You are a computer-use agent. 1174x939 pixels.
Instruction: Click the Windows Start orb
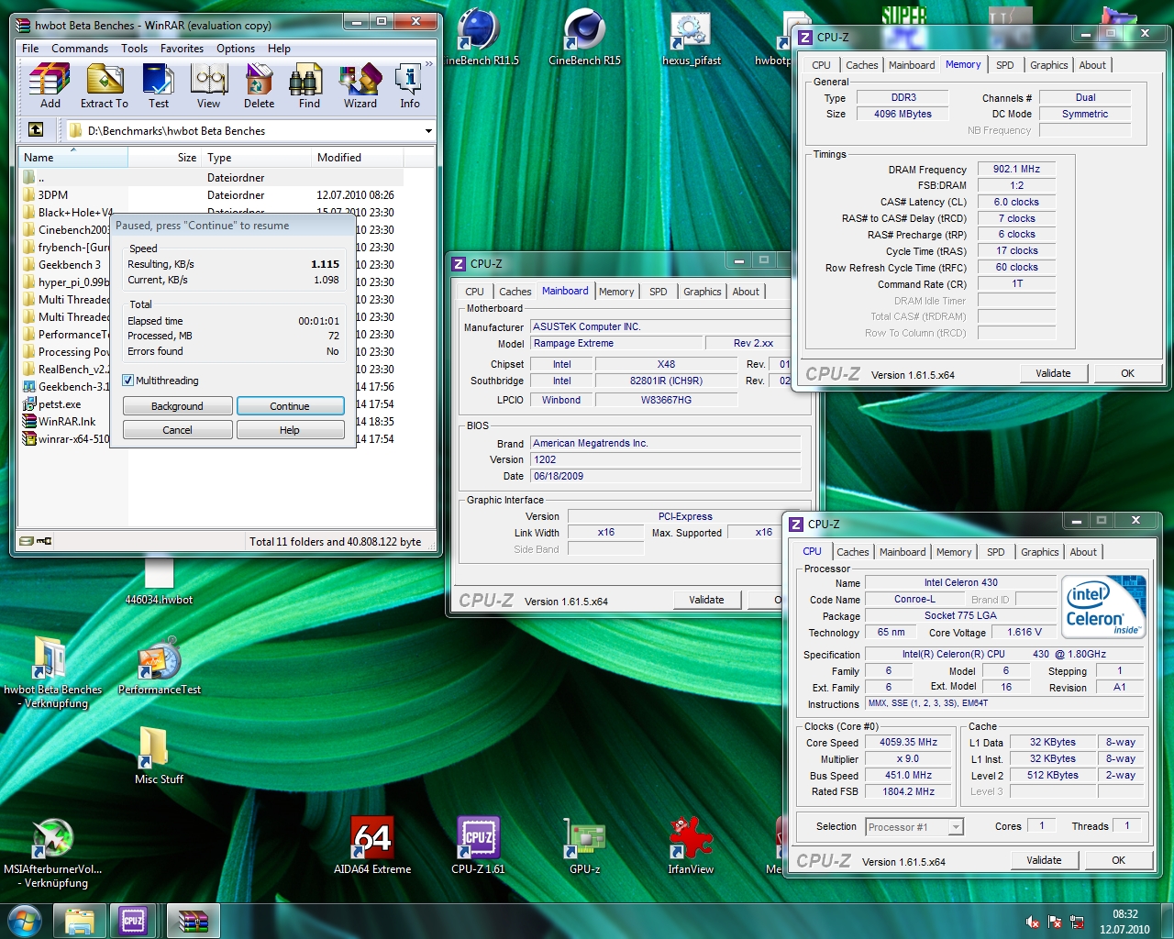(x=24, y=921)
